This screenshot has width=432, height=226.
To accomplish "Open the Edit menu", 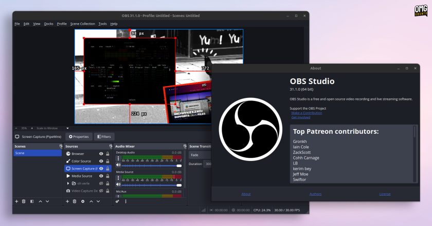I will pyautogui.click(x=26, y=24).
